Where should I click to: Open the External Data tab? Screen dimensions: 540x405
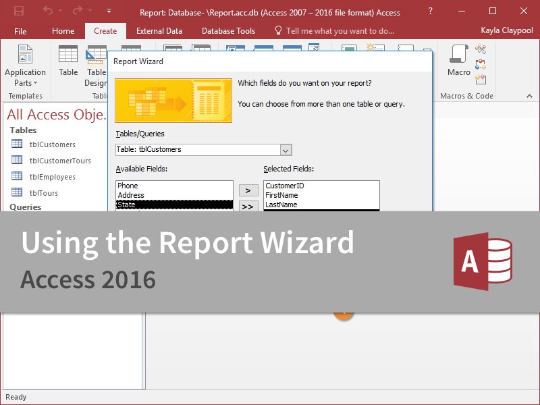coord(159,31)
